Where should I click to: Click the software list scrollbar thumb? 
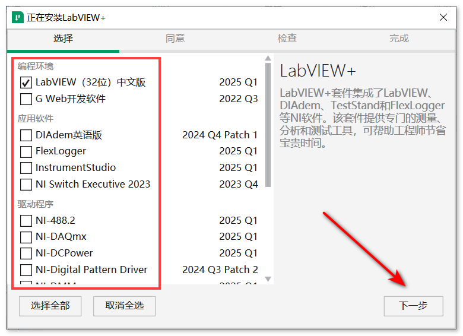pos(268,125)
